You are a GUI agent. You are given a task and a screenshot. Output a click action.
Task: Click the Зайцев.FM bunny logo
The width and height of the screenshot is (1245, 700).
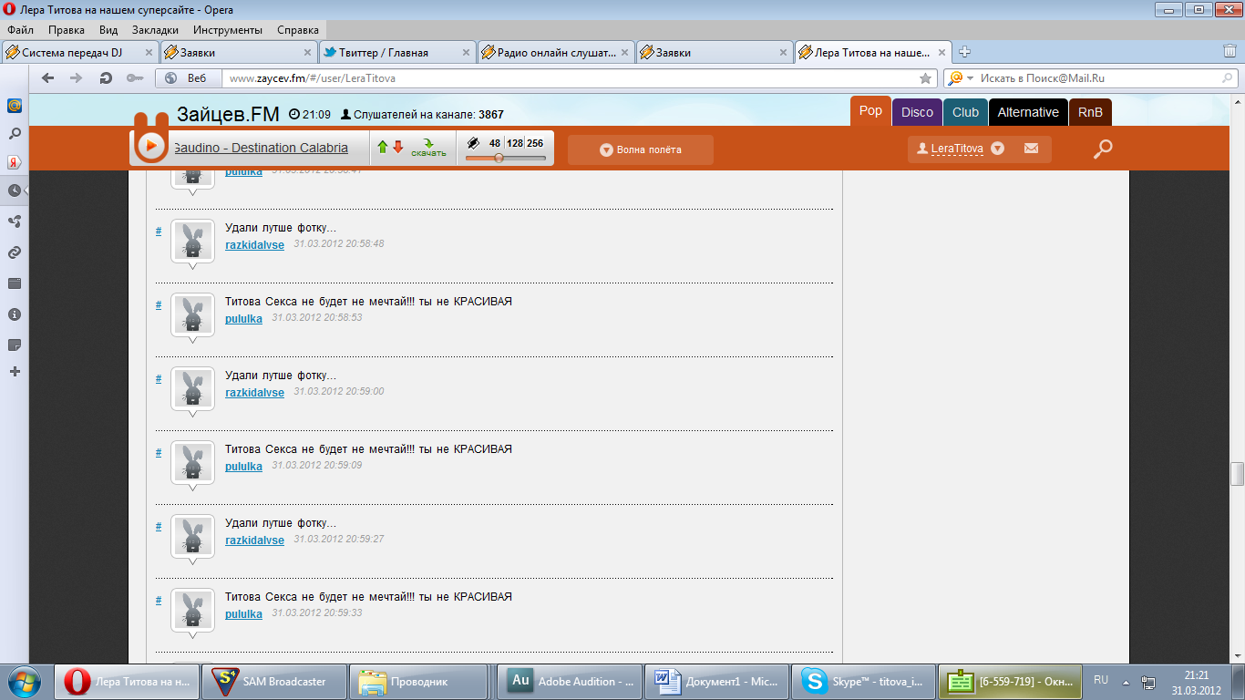click(150, 139)
